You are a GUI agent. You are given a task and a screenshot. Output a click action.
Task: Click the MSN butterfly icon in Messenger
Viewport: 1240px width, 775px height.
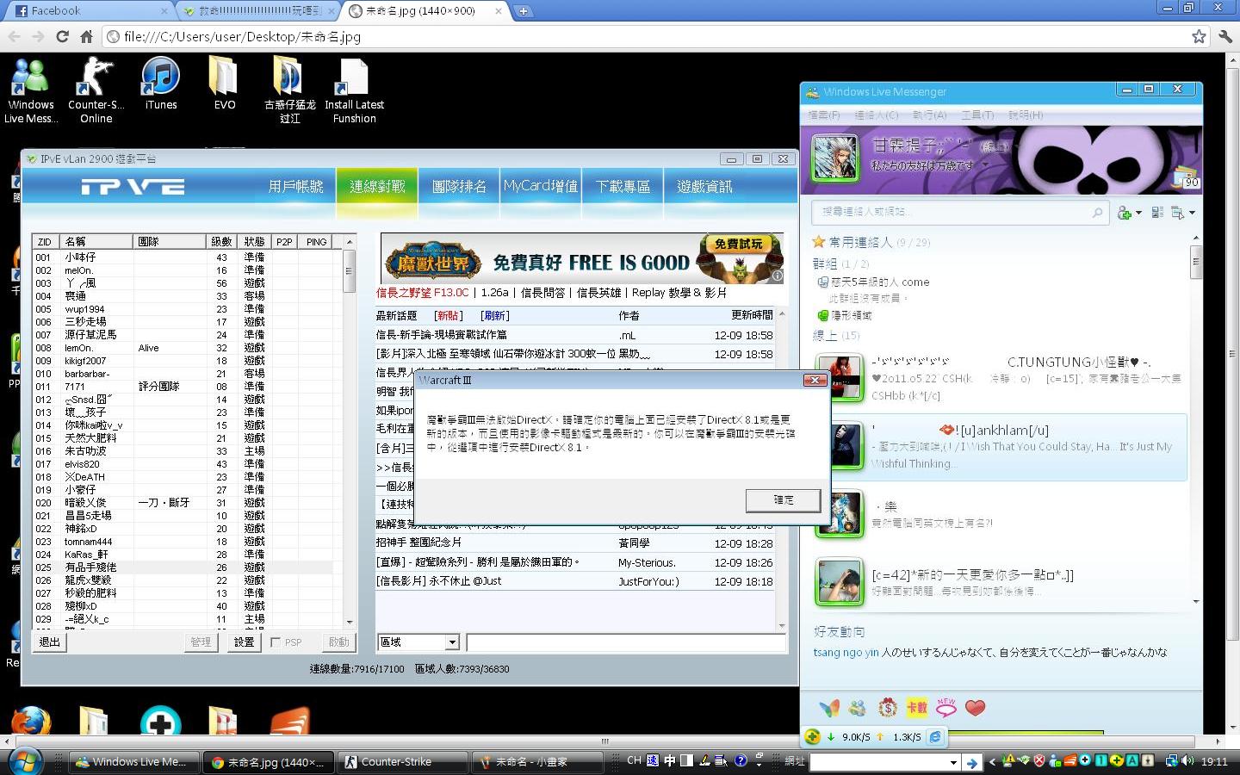click(x=828, y=708)
